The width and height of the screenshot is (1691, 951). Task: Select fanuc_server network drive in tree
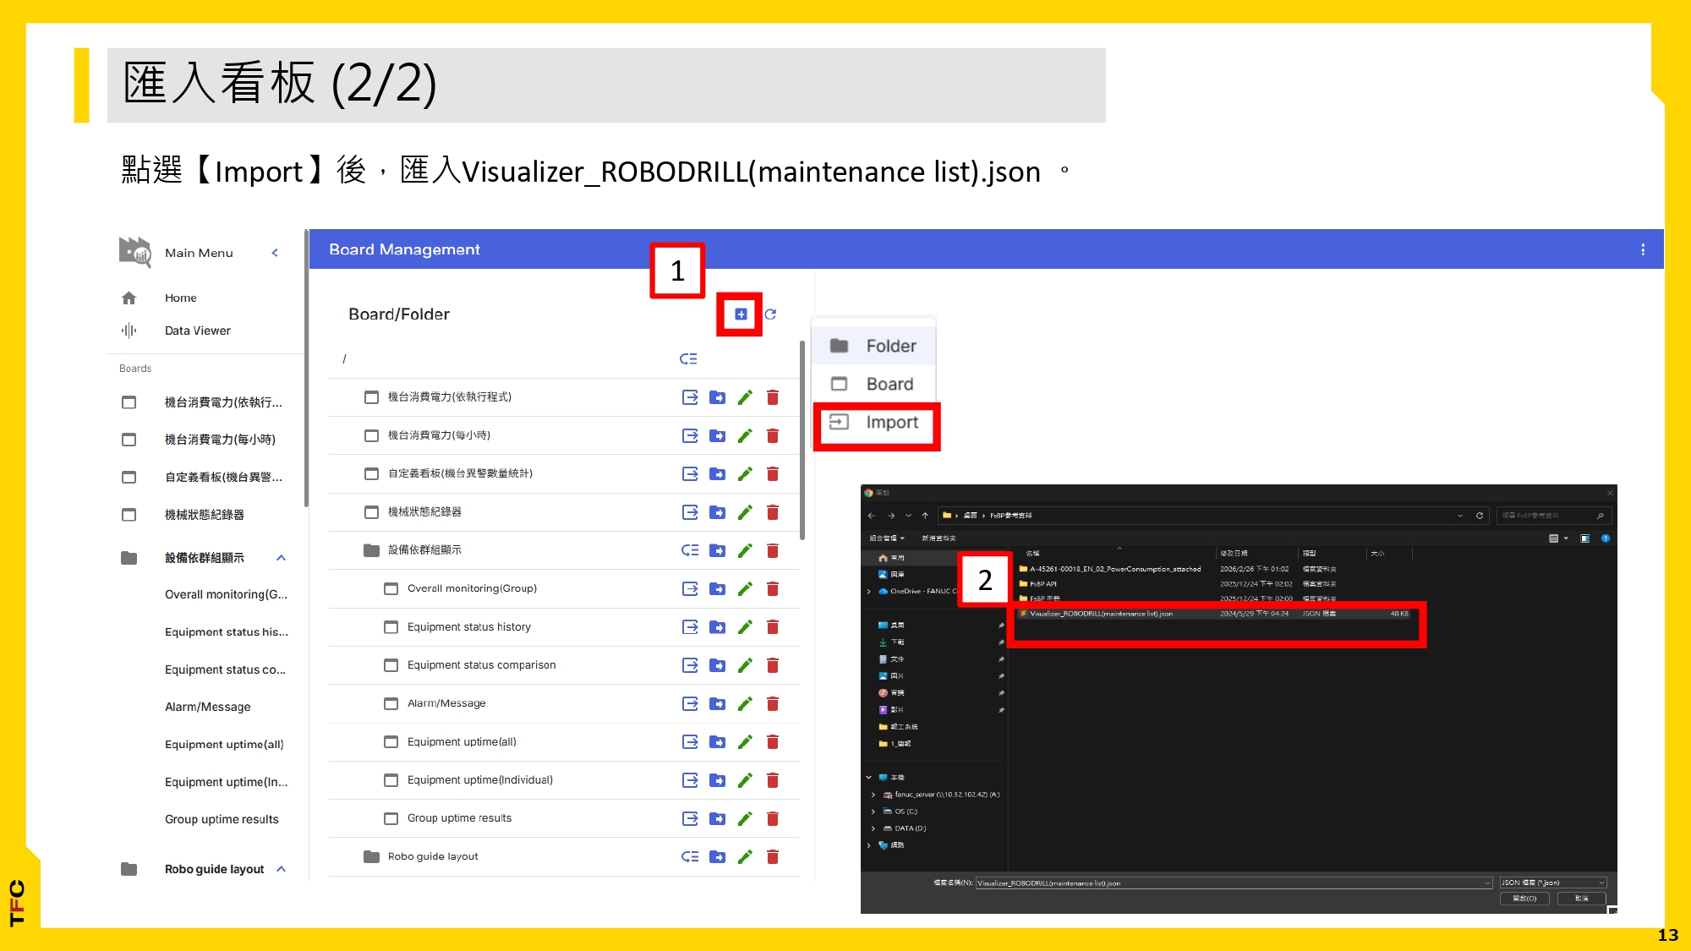tap(942, 795)
